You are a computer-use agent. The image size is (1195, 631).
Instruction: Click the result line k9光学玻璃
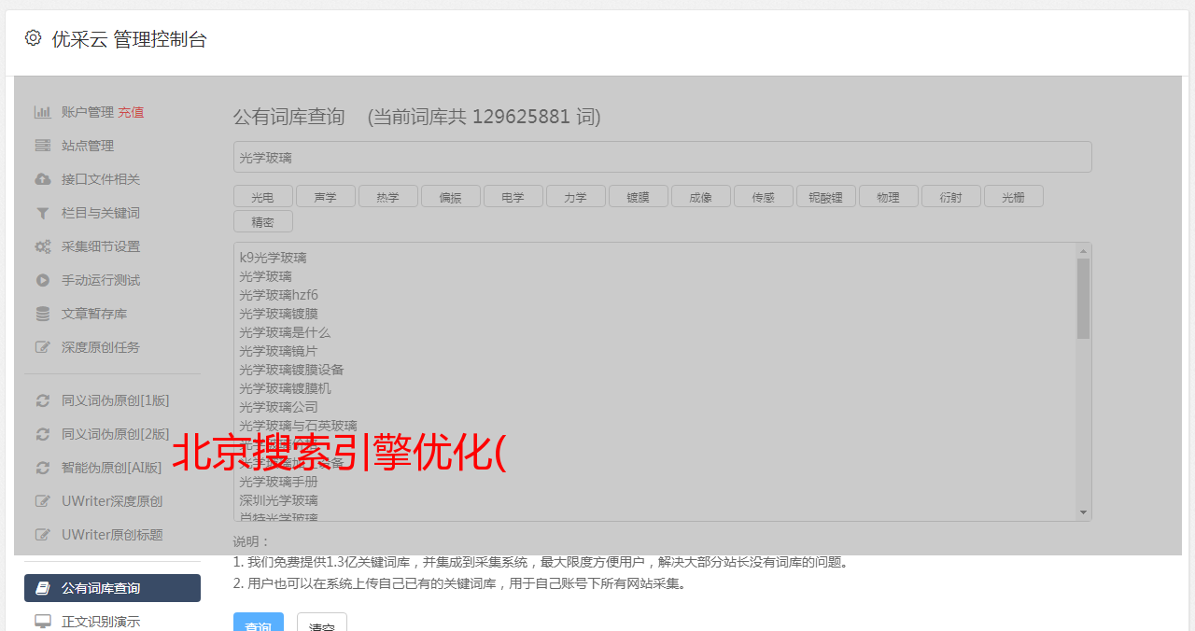pos(273,258)
